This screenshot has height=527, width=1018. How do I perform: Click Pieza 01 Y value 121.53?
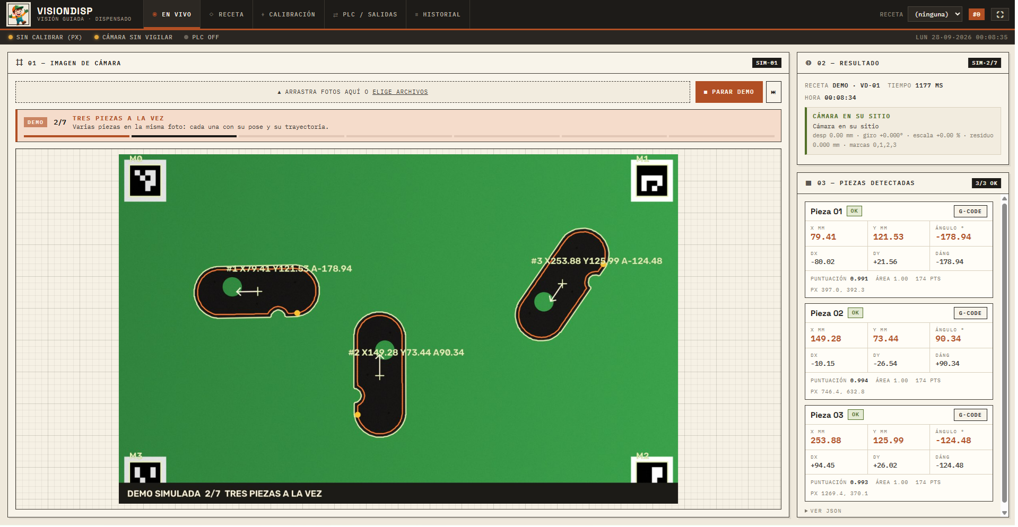(888, 237)
